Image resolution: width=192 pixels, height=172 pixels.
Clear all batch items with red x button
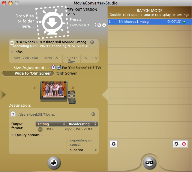184,144
